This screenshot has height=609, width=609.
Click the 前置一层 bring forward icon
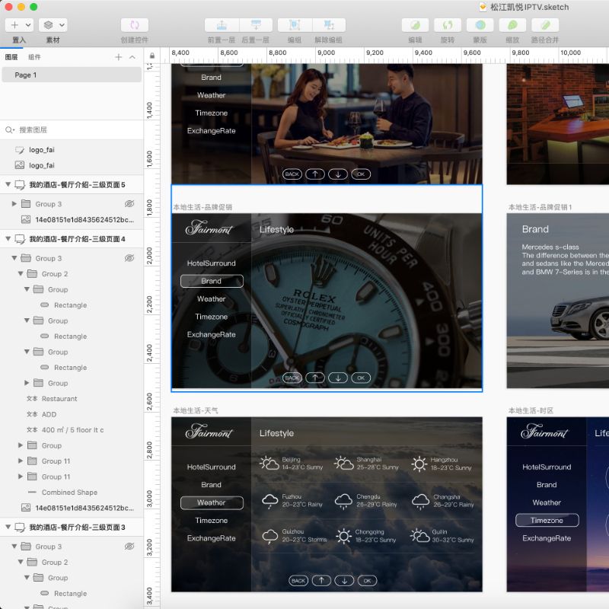(222, 25)
